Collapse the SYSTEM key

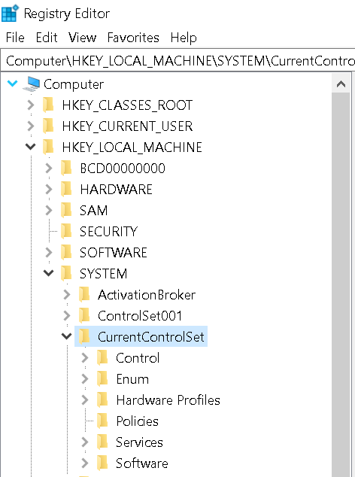click(48, 273)
